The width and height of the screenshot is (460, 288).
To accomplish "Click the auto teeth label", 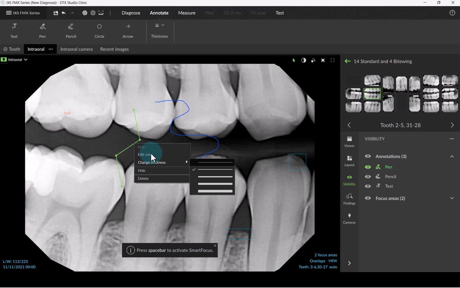I will click(333, 267).
